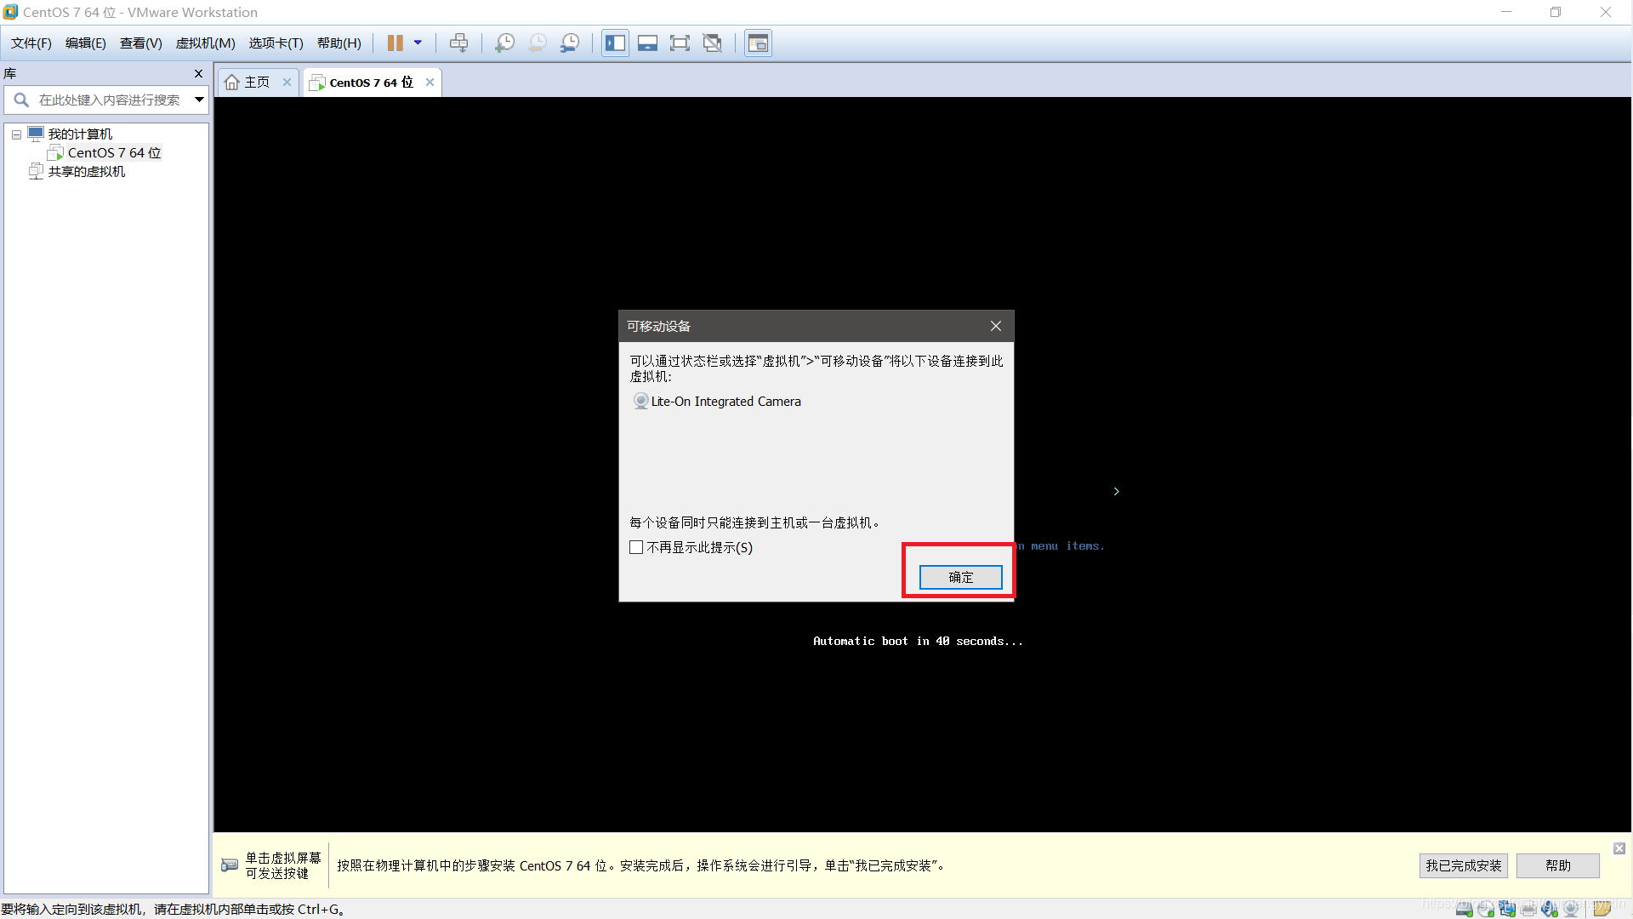This screenshot has height=919, width=1633.
Task: Check 不再显示此提示(S) checkbox
Action: (636, 547)
